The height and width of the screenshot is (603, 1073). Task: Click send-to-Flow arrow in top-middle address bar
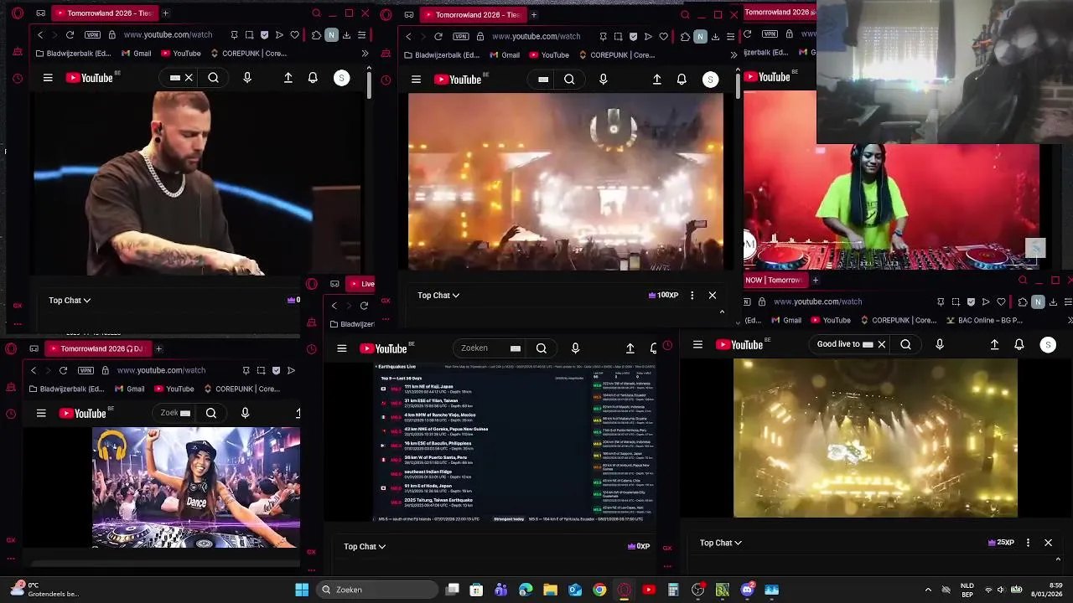(x=648, y=36)
